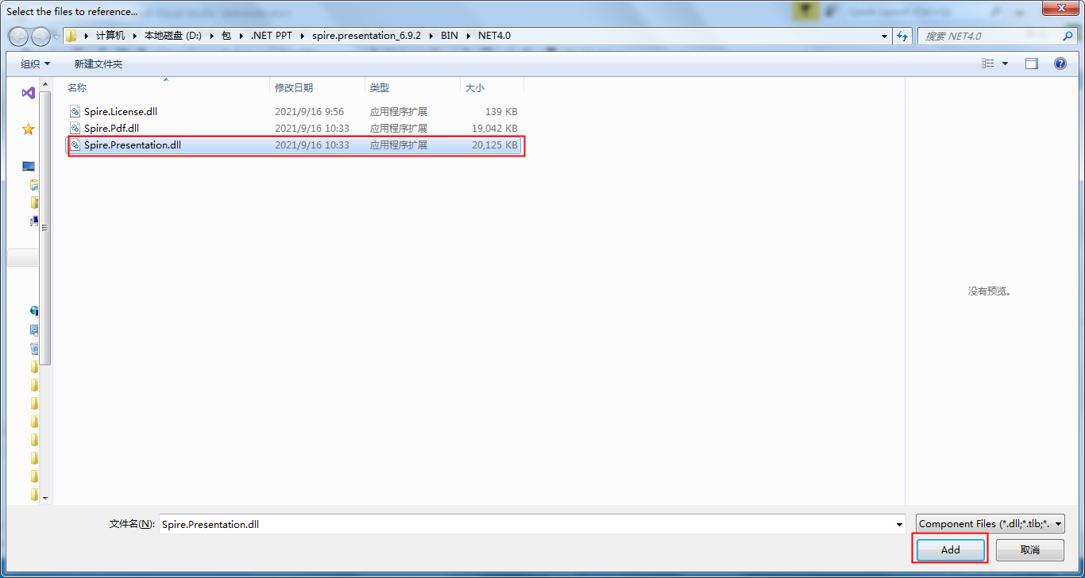Click navigation pane scroll down arrow

coord(45,499)
